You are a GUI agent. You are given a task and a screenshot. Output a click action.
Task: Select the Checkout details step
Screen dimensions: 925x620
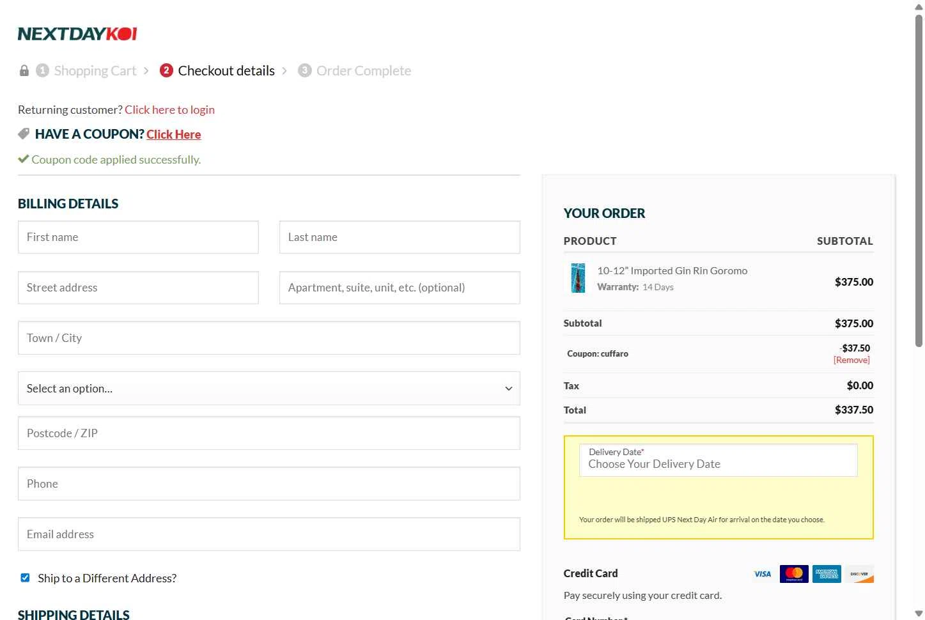click(x=226, y=70)
